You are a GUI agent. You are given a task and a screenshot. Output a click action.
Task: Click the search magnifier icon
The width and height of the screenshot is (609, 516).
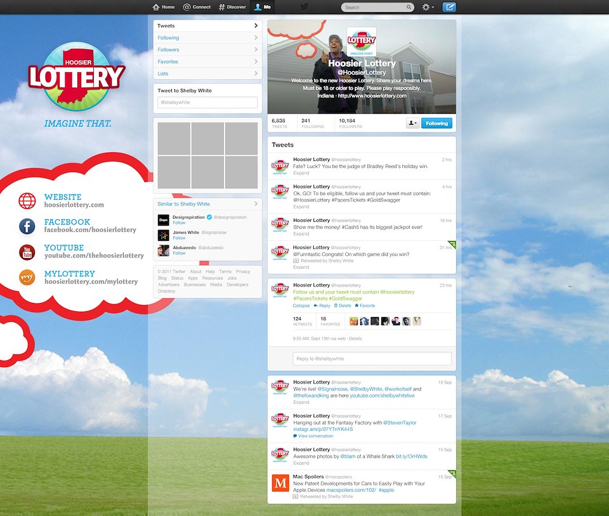click(409, 8)
